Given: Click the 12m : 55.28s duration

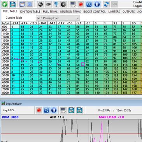Looking at the screenshot, I should point(124,110).
